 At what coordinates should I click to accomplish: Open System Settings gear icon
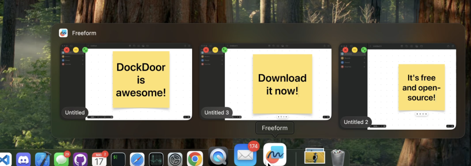point(175,159)
